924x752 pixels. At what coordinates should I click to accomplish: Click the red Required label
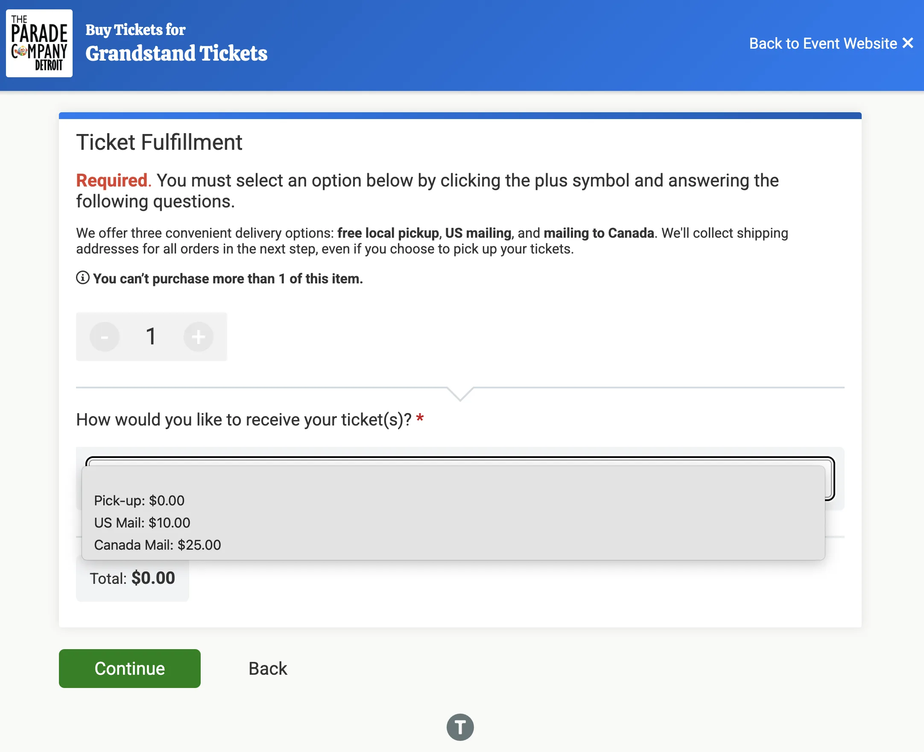pos(112,180)
